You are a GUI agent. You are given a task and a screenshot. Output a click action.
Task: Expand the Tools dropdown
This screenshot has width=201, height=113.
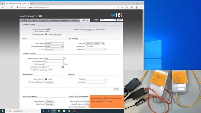coord(108,20)
